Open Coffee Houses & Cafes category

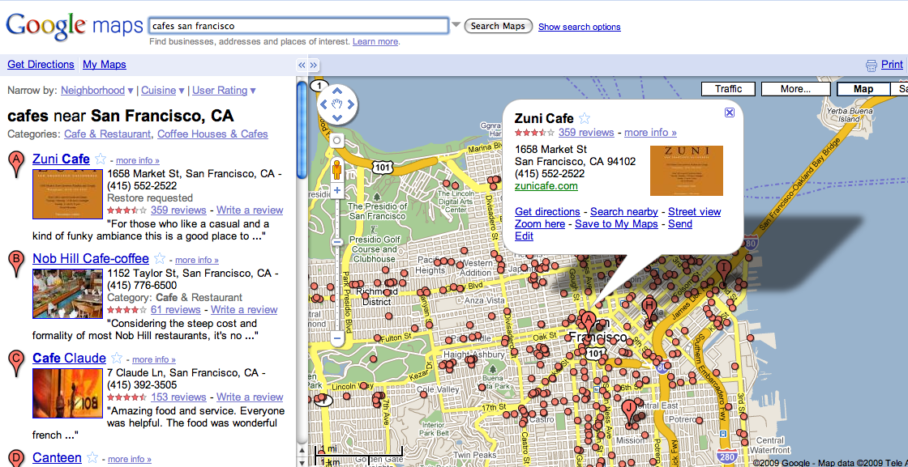(212, 134)
